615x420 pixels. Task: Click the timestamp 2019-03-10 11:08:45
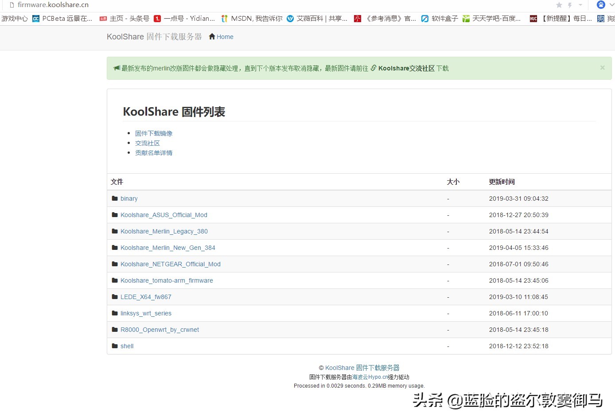coord(519,297)
